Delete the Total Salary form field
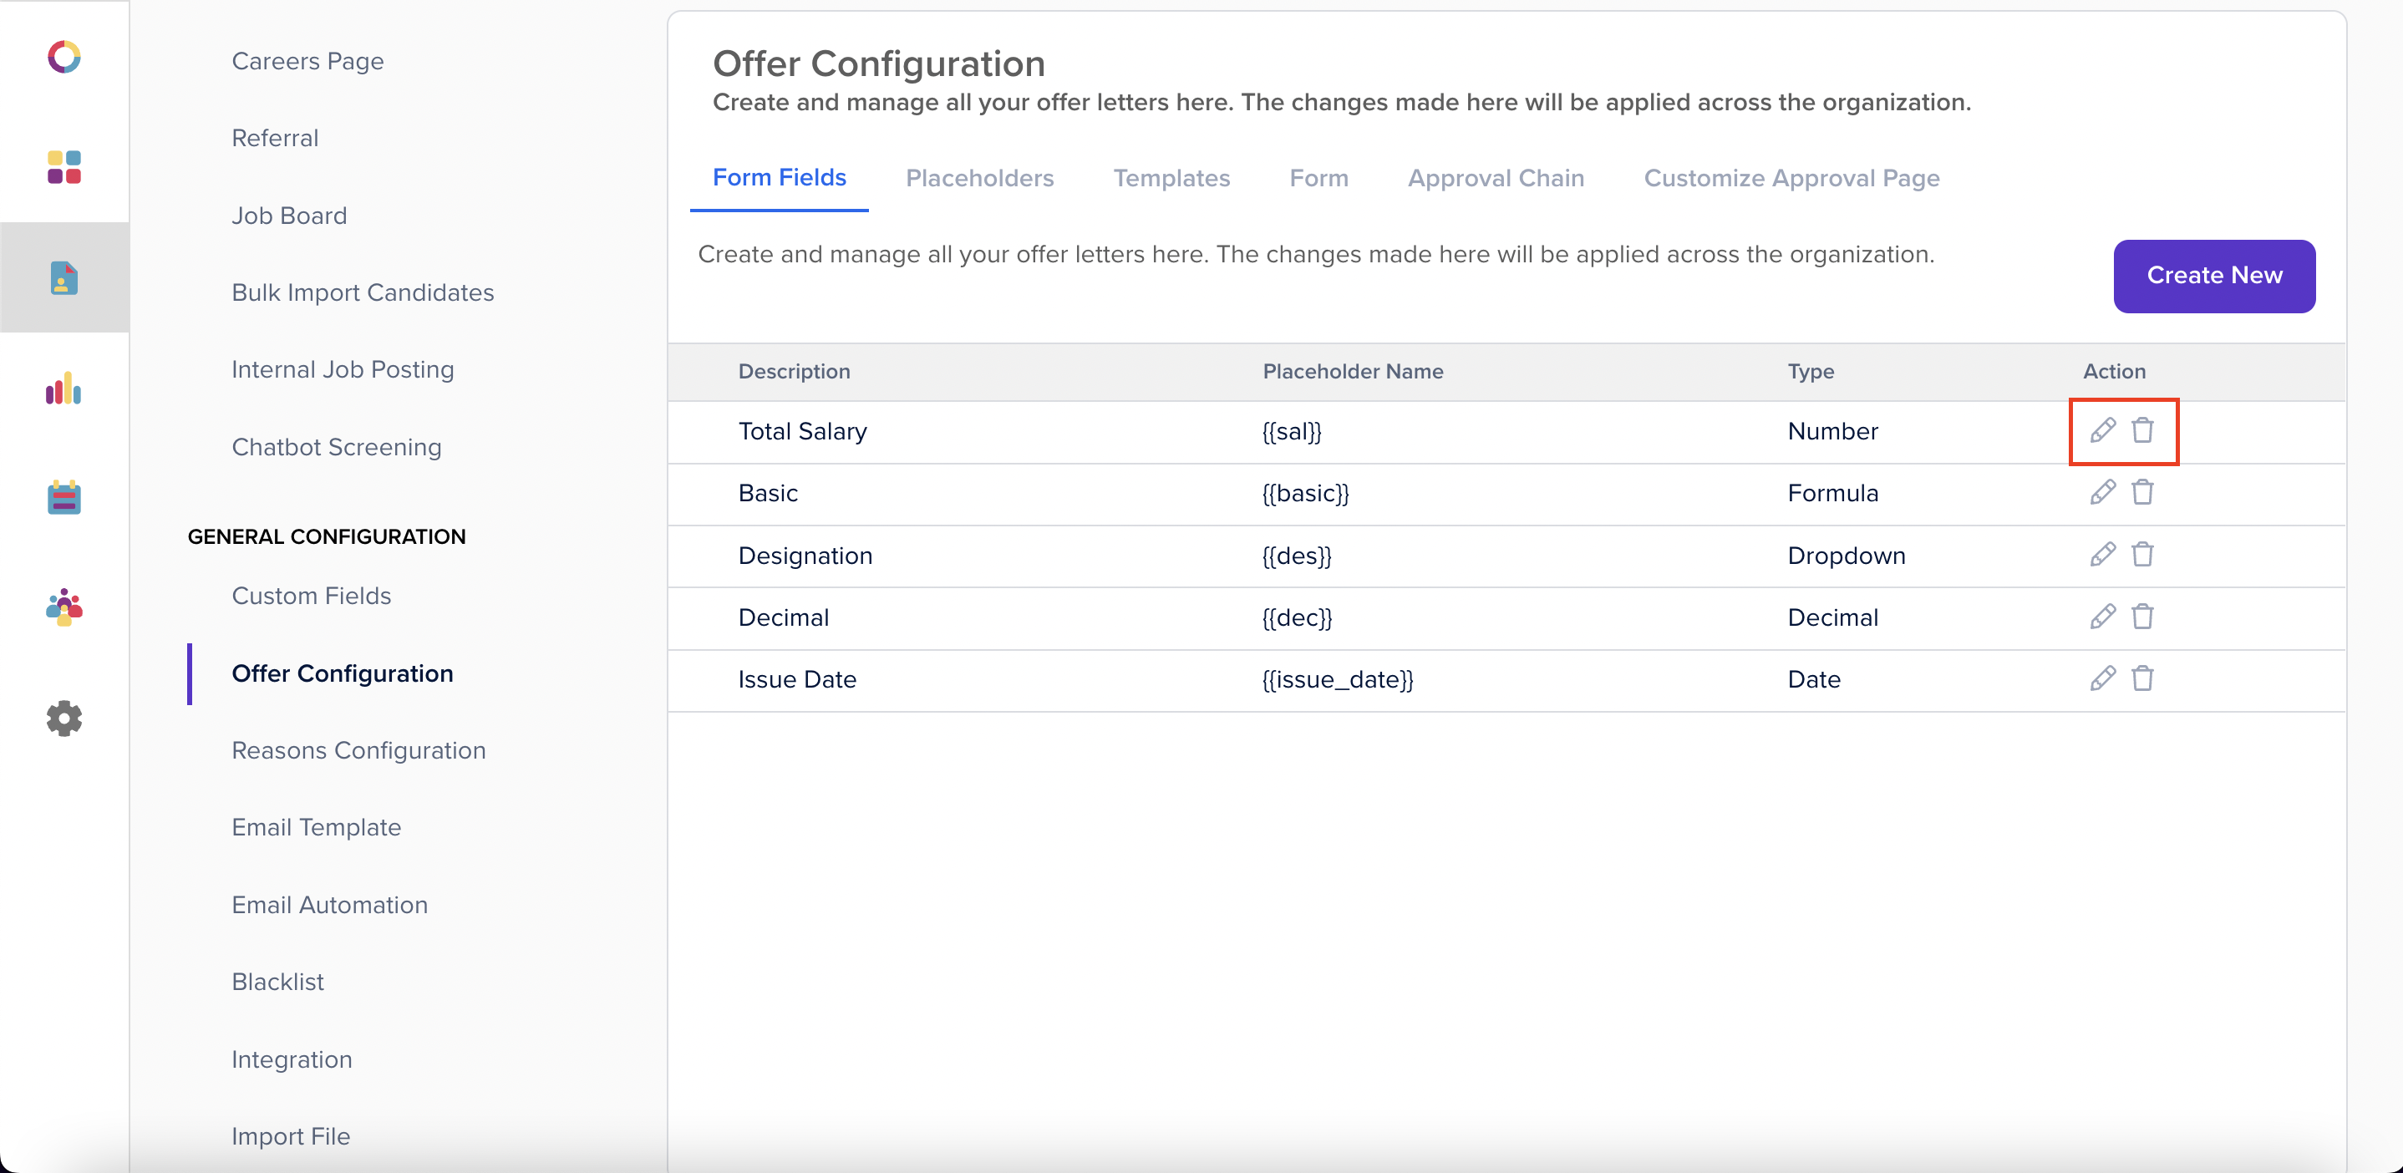2403x1173 pixels. pyautogui.click(x=2143, y=431)
